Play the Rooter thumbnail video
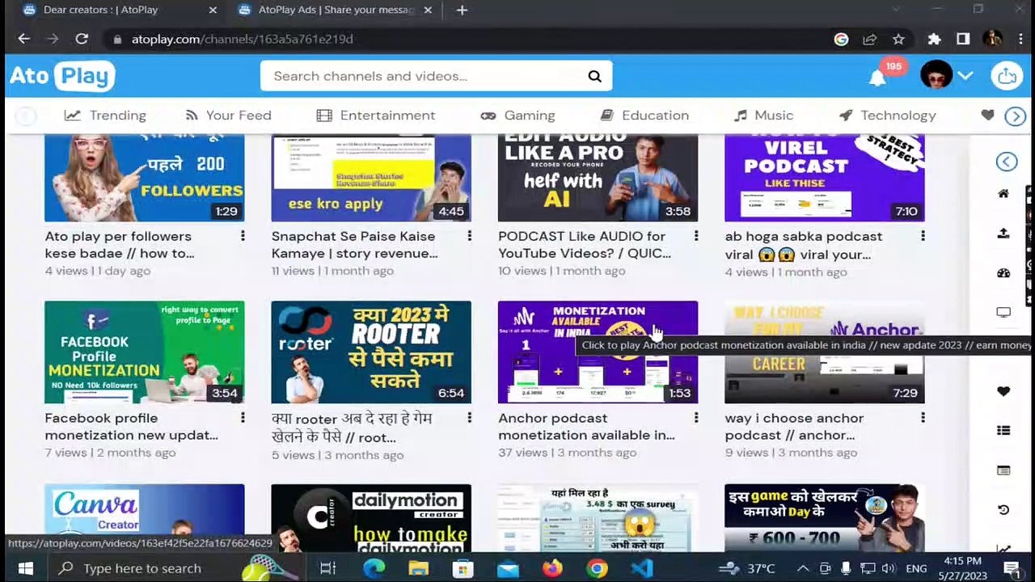The image size is (1035, 582). (371, 352)
